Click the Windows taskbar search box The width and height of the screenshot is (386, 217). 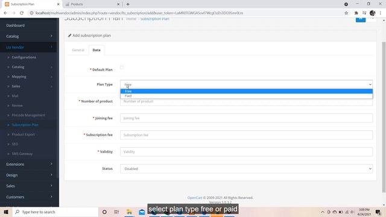point(55,212)
